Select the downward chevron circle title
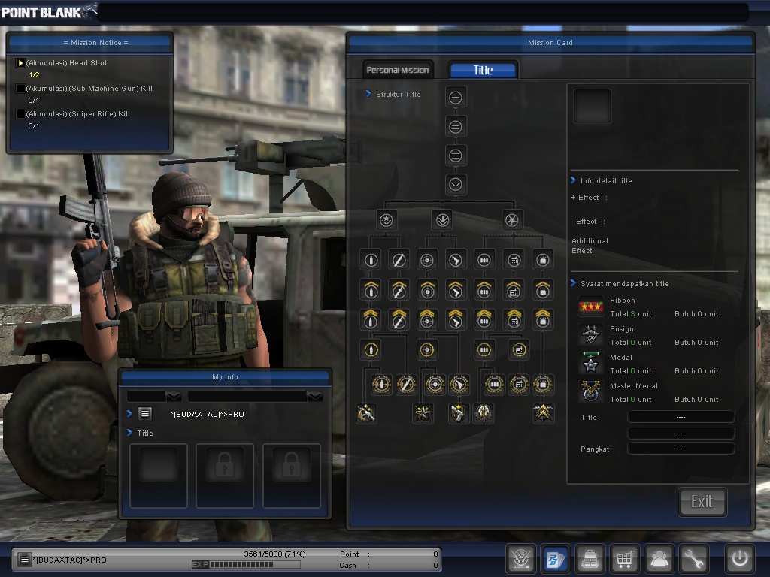The height and width of the screenshot is (577, 770). pos(455,185)
